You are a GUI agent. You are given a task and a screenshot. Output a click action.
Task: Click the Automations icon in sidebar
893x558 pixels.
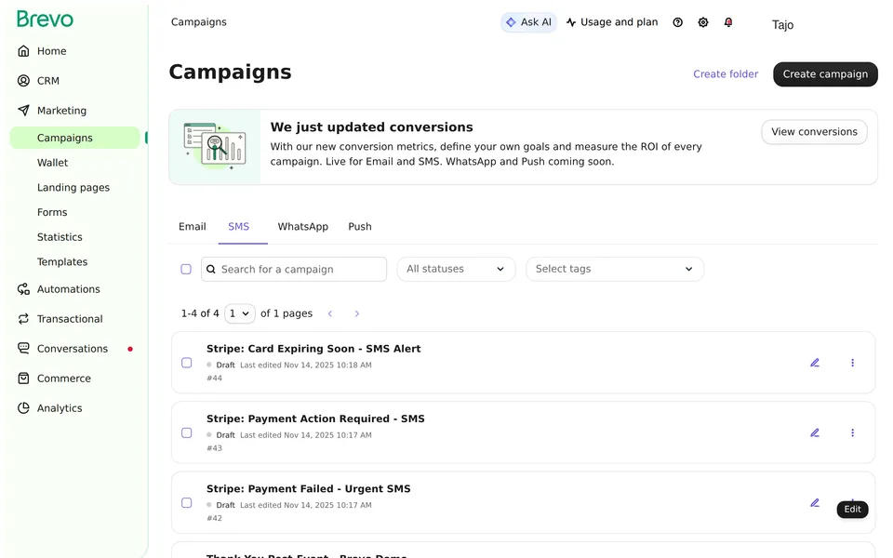pos(23,289)
